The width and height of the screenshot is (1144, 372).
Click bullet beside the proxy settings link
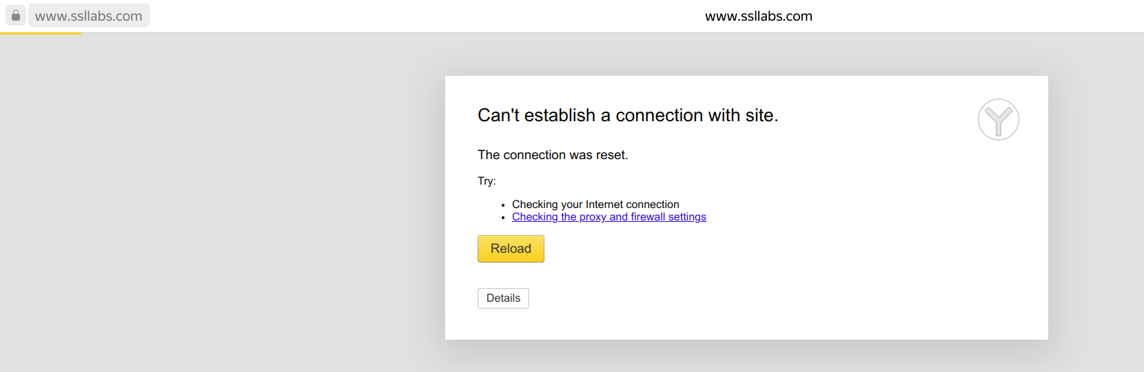(504, 218)
